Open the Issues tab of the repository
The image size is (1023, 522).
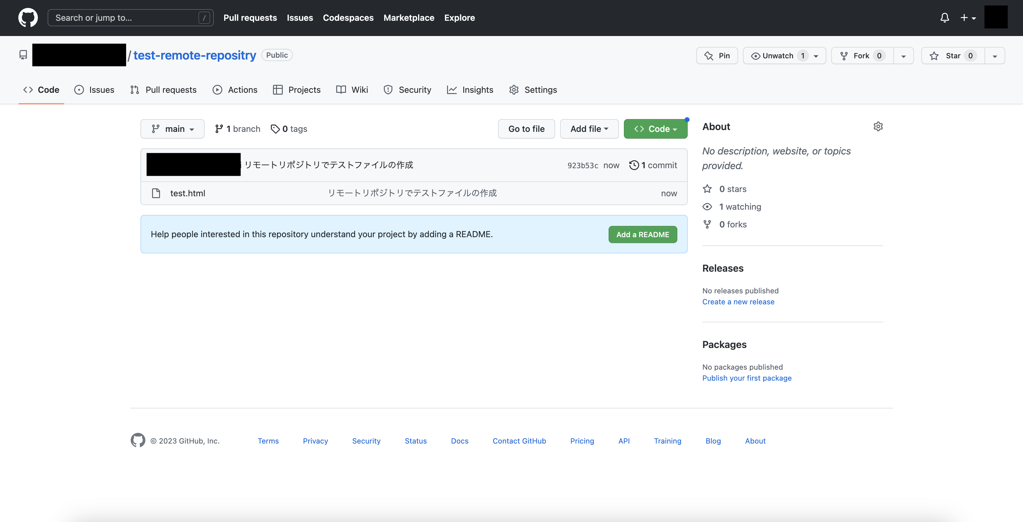coord(94,90)
